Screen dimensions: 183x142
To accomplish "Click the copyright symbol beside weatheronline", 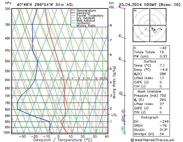I will click(x=132, y=140).
